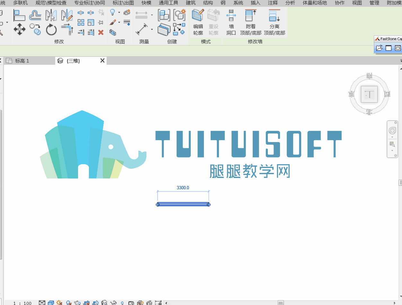Activate Mirror - Pick Axis tool
The width and height of the screenshot is (402, 305).
51,15
